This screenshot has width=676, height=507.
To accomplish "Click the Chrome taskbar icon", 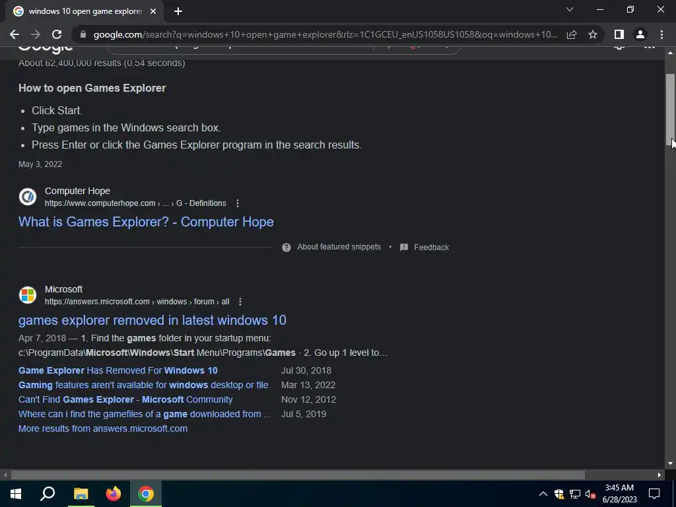I will coord(146,494).
